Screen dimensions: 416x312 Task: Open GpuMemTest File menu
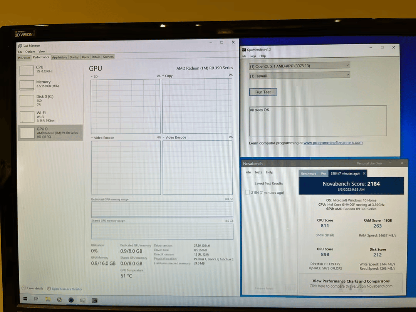[x=244, y=56]
